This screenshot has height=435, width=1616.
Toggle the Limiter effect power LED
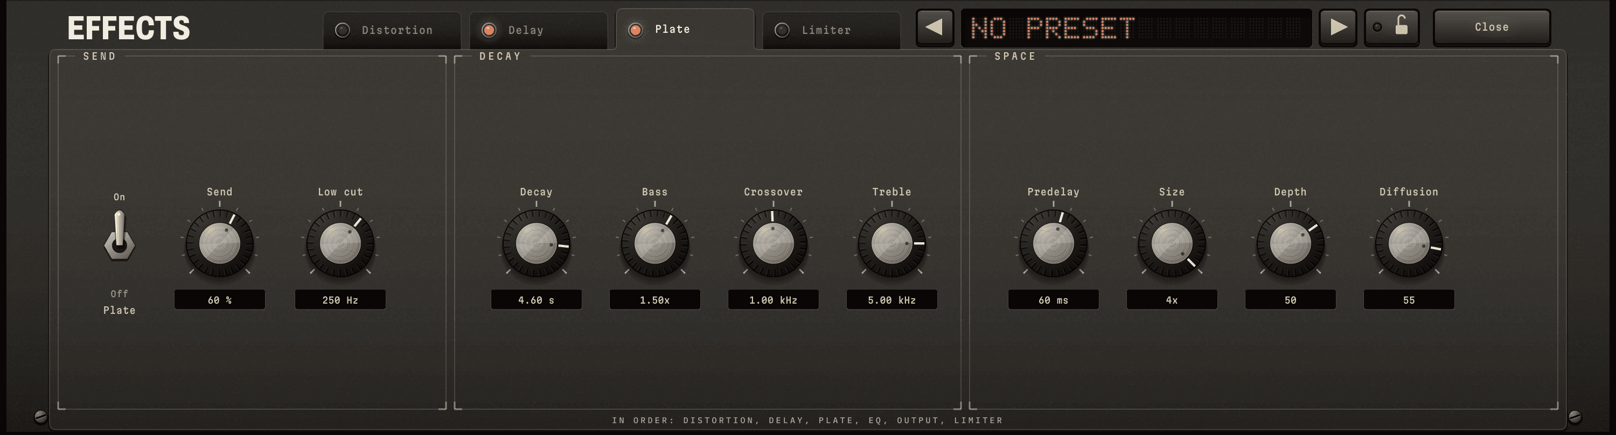[782, 30]
